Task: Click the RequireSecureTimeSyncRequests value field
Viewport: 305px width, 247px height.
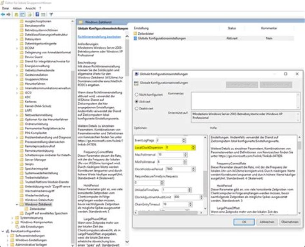Action: [x=147, y=183]
